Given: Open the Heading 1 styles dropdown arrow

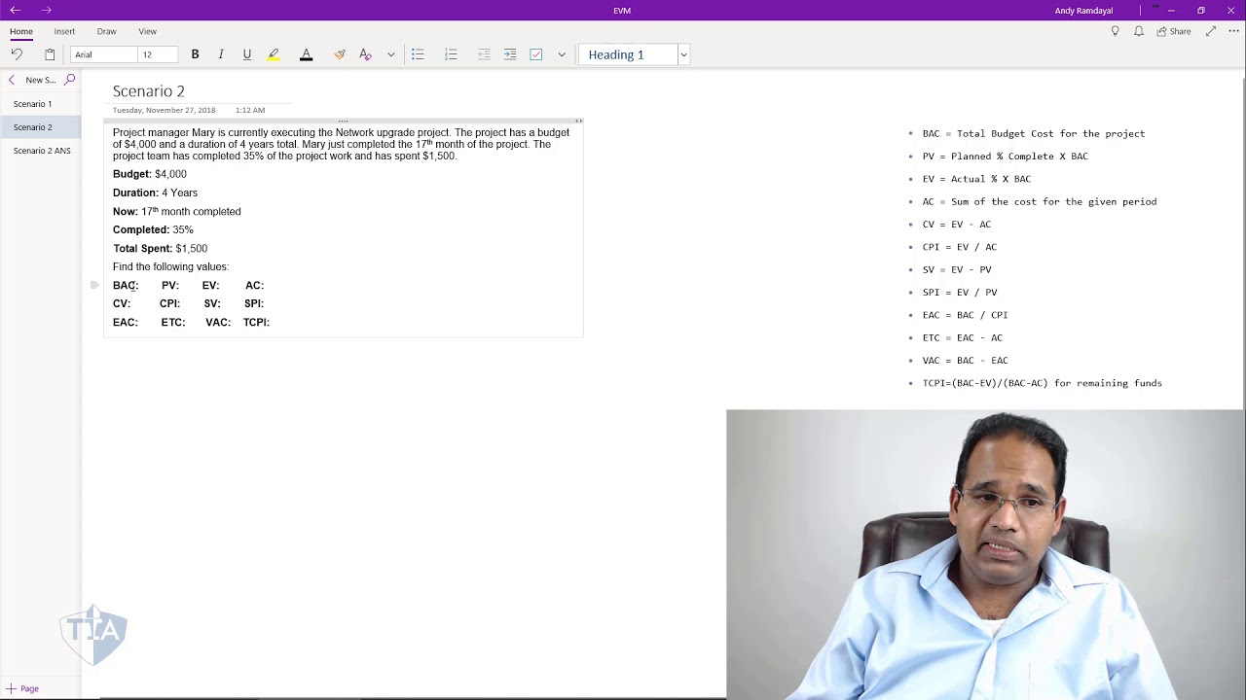Looking at the screenshot, I should 683,54.
